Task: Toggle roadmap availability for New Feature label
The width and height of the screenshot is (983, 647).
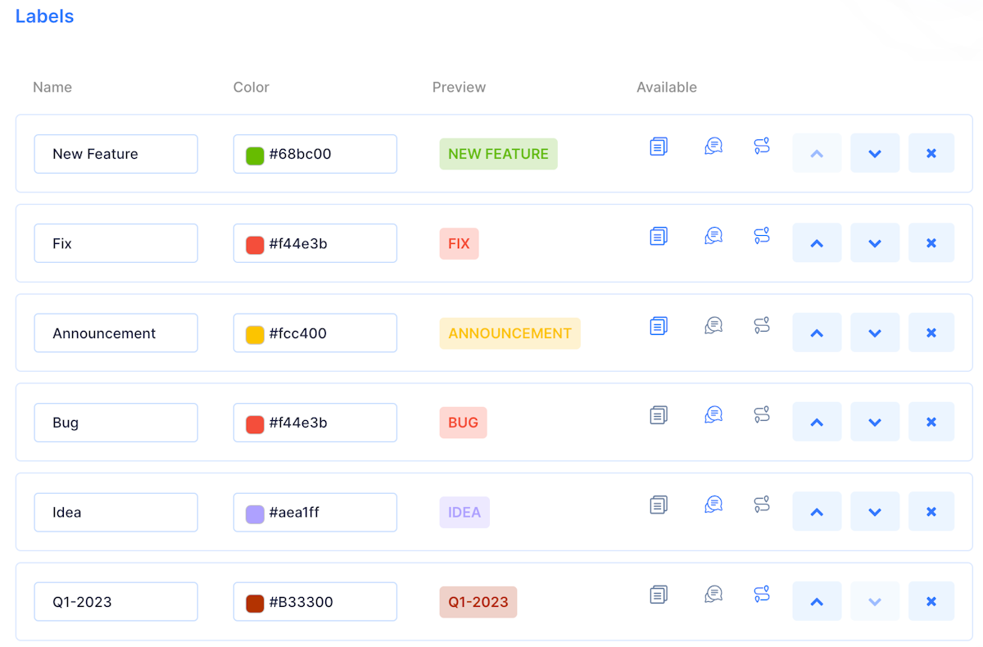Action: tap(762, 147)
